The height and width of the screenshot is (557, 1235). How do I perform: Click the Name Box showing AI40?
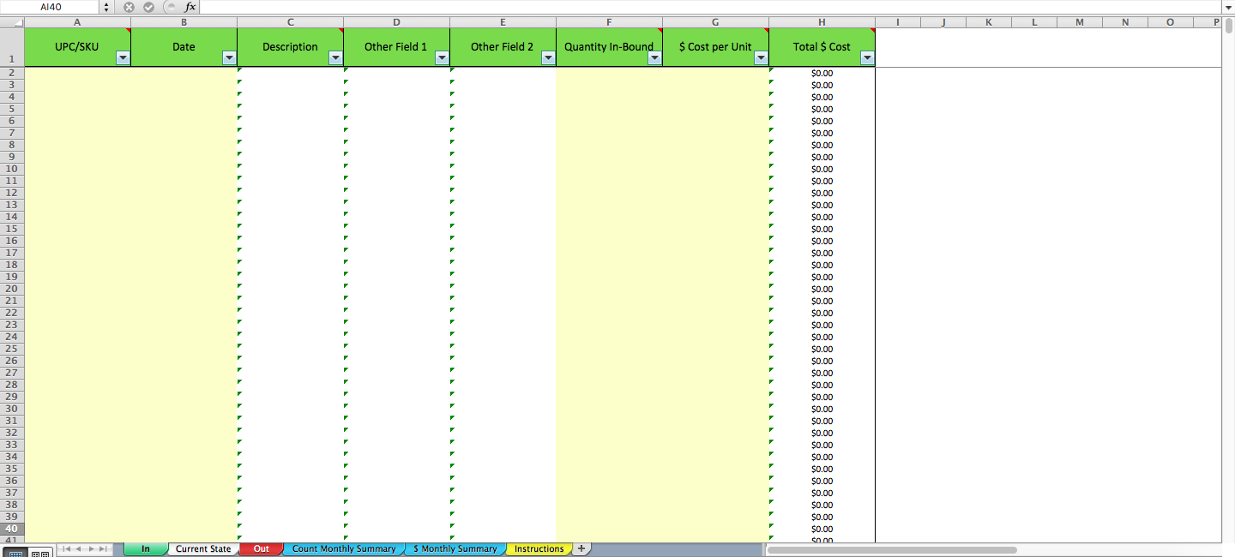click(51, 7)
